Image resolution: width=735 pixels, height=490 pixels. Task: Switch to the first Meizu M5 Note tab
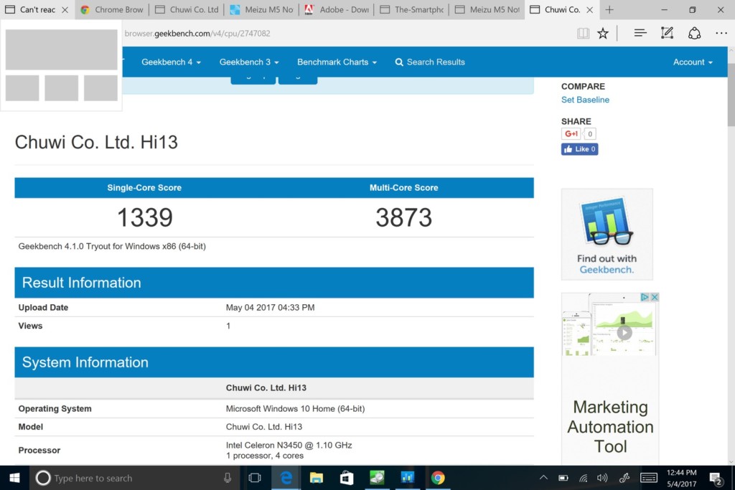tap(261, 9)
